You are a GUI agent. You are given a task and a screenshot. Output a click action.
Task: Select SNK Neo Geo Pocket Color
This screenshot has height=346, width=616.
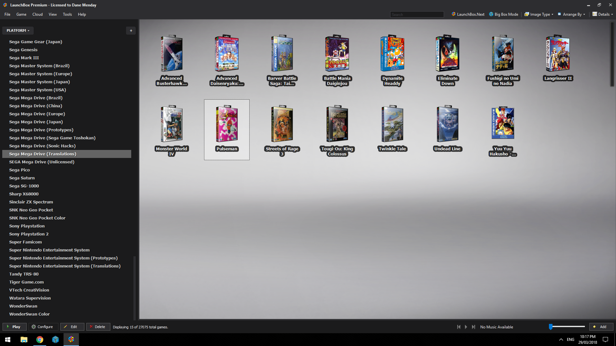(x=37, y=218)
